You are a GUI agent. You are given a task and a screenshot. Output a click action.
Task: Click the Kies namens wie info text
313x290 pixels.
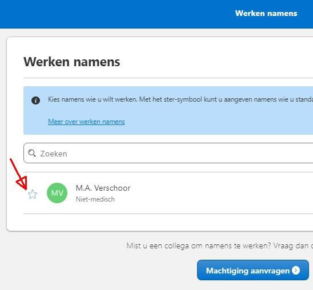pyautogui.click(x=180, y=99)
